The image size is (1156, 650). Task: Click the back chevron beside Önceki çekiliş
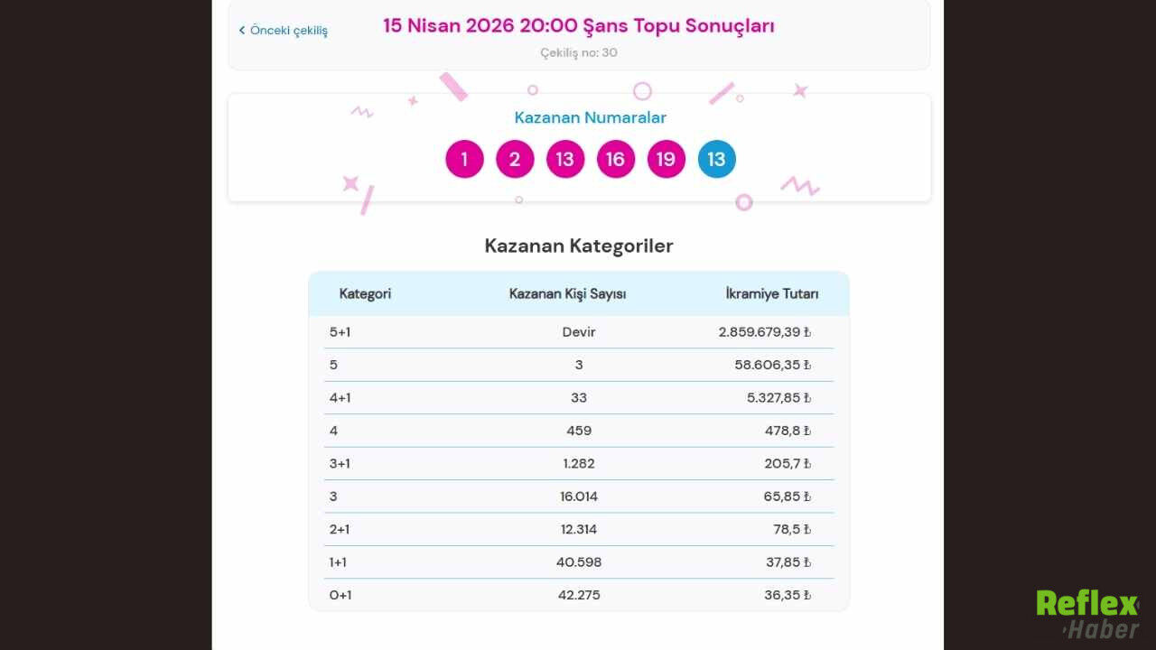241,30
